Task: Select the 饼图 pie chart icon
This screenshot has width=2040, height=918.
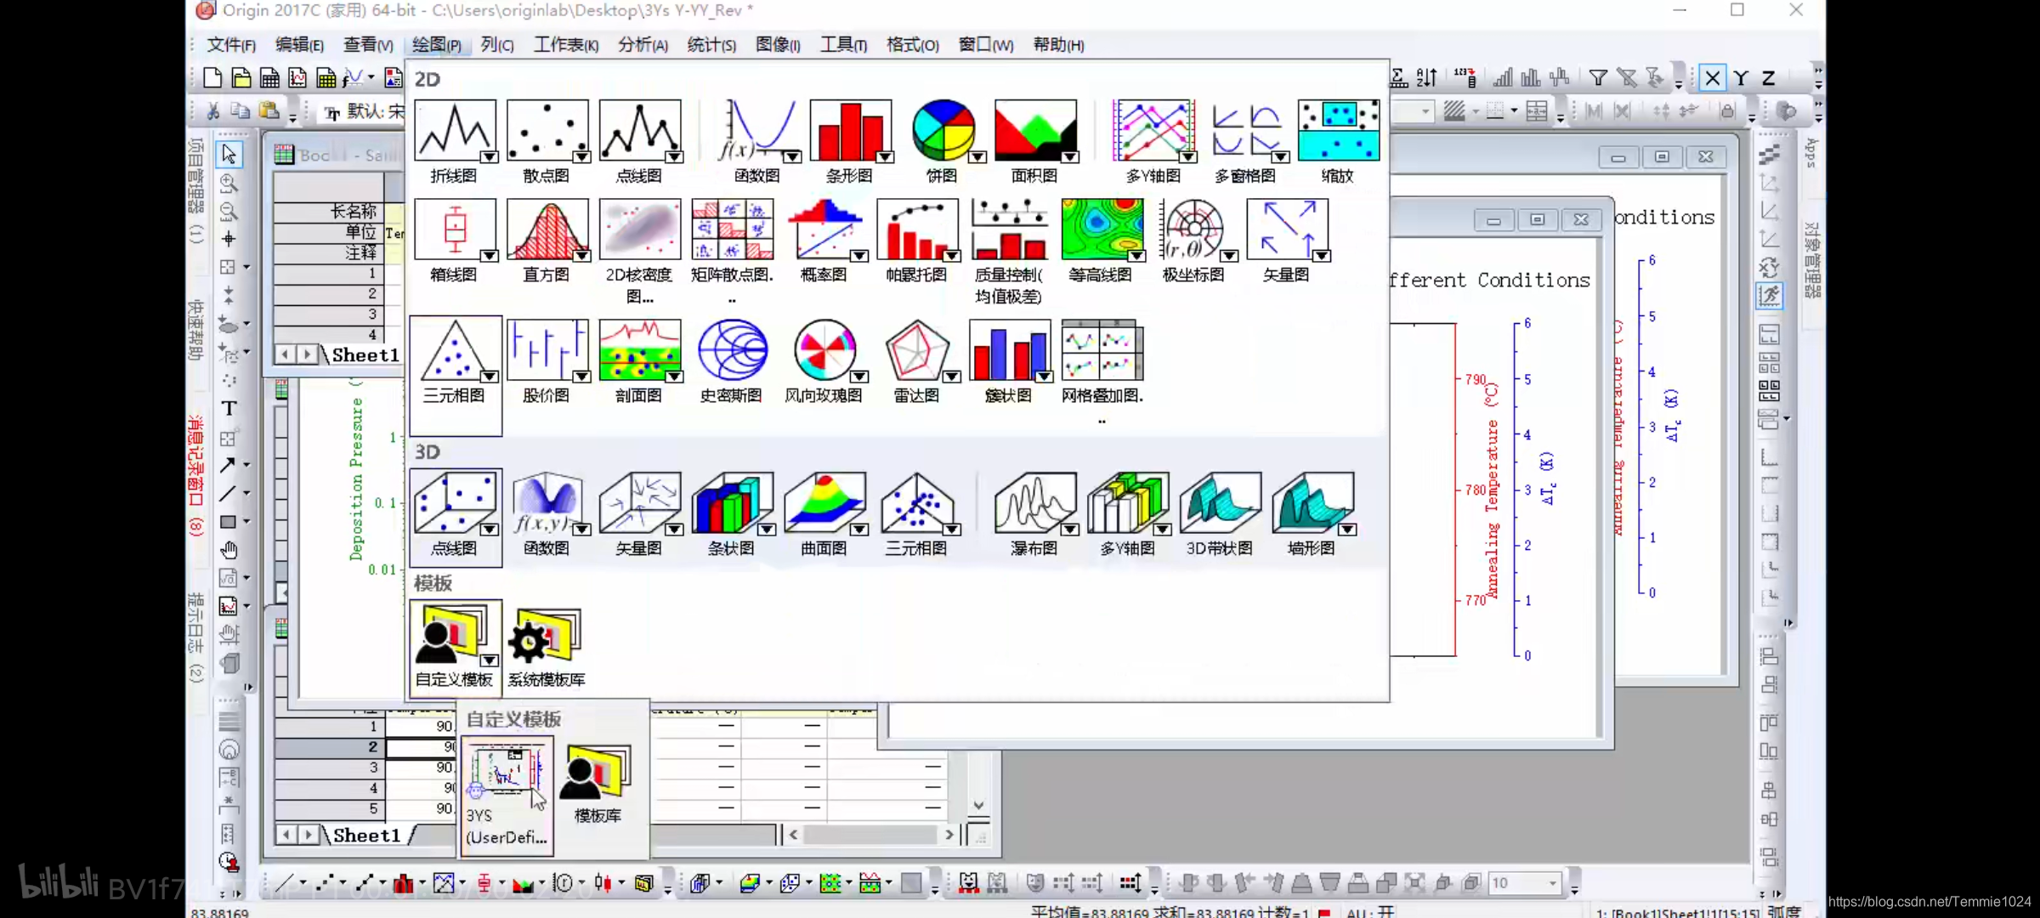Action: (x=942, y=130)
